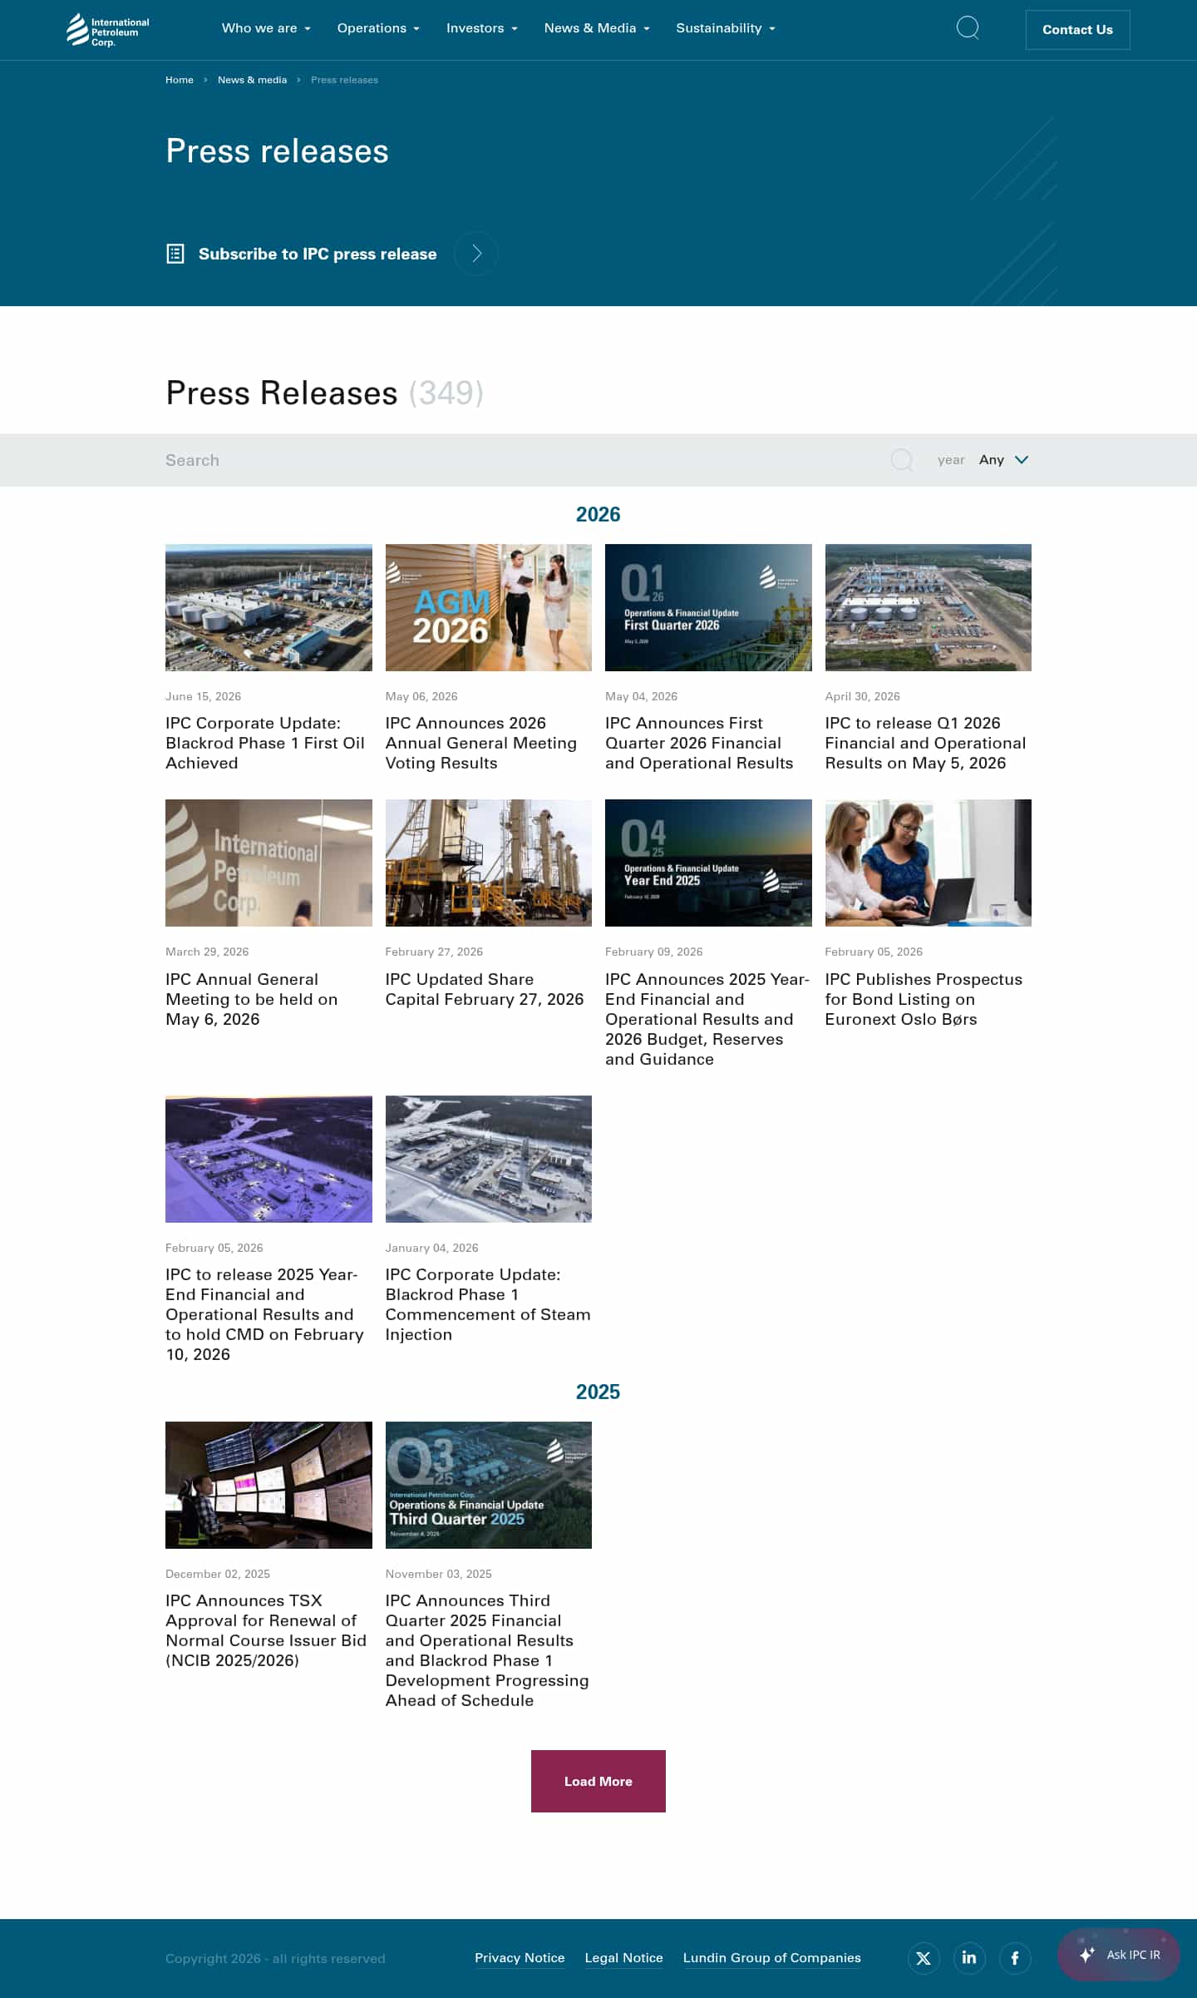Go to Home breadcrumb
This screenshot has width=1197, height=1998.
click(180, 80)
